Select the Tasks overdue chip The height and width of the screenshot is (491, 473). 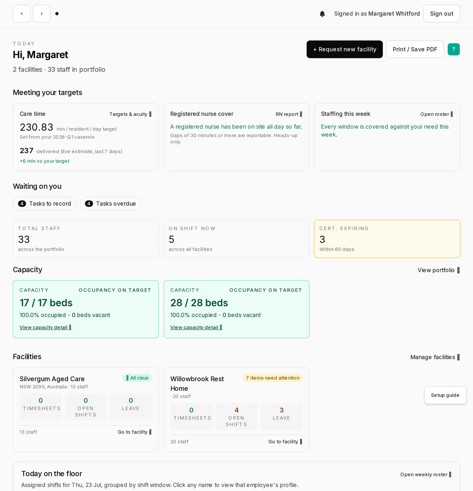111,204
